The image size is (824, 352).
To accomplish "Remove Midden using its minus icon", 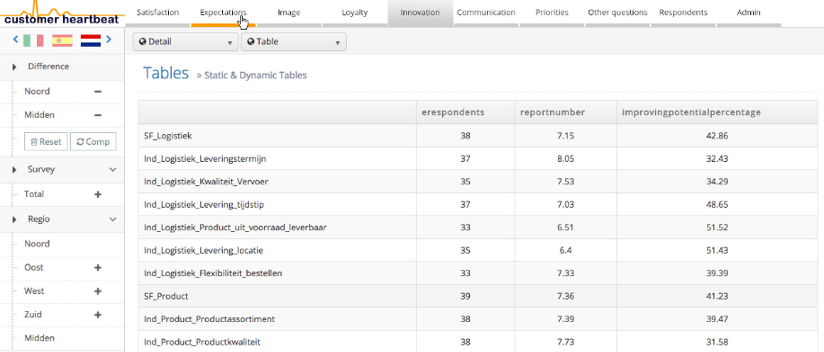I will click(x=98, y=115).
